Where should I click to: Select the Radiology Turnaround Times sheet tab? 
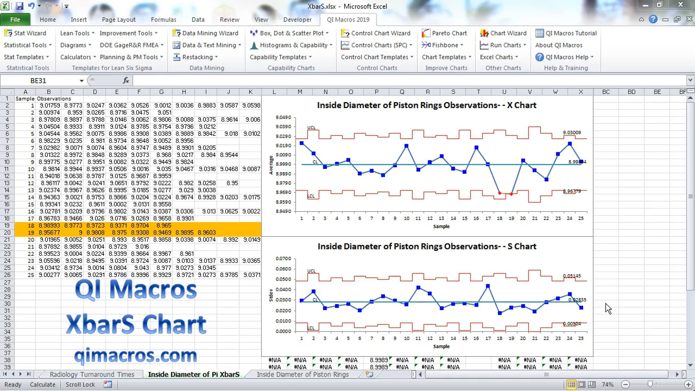click(x=92, y=374)
